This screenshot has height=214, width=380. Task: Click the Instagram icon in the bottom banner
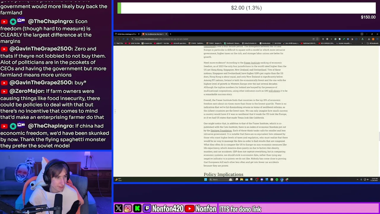click(128, 208)
